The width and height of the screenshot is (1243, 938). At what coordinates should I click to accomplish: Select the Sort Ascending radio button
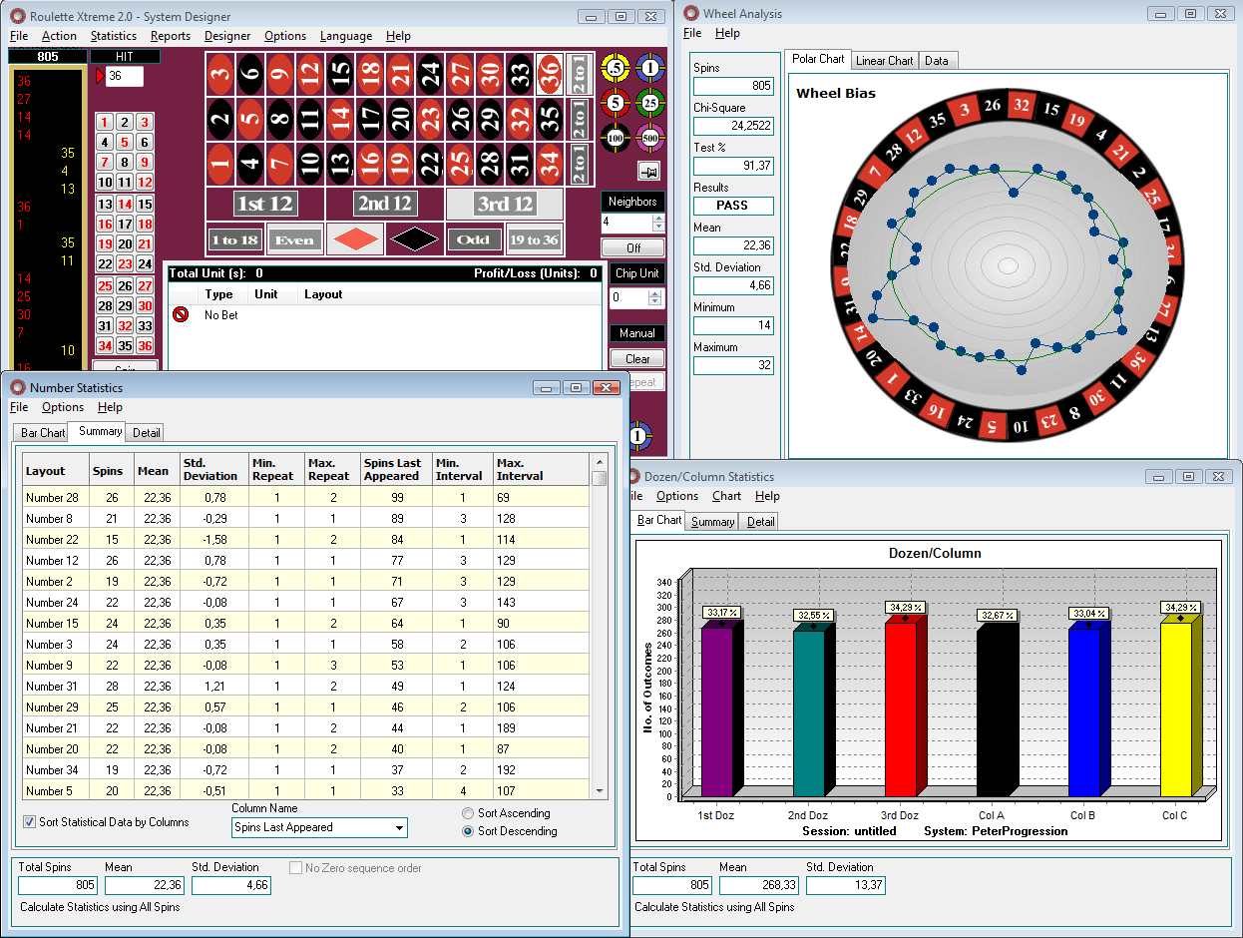click(x=468, y=813)
